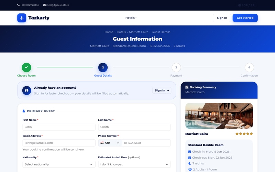Screen dimensions: 275x172
Task: Click the Guest Details step label
Action: click(x=103, y=75)
